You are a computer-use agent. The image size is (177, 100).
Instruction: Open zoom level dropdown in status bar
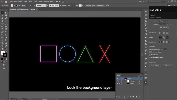point(15,99)
